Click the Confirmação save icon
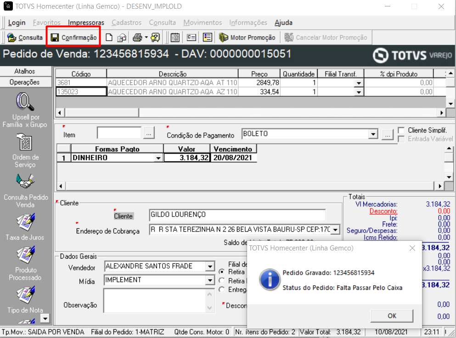 (x=54, y=38)
